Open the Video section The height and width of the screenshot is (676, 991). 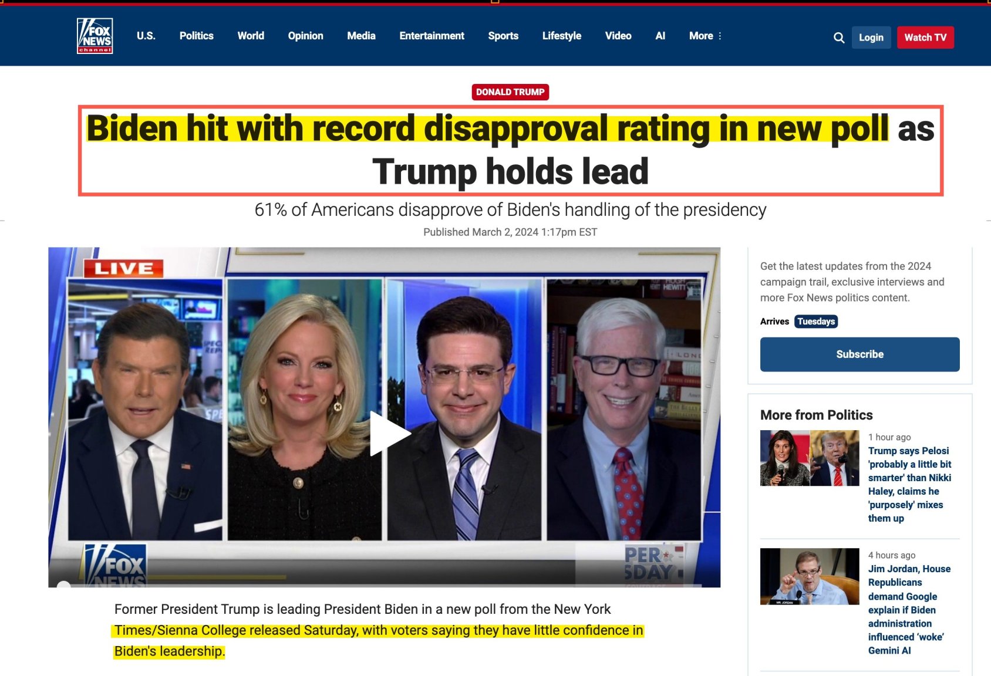point(618,36)
